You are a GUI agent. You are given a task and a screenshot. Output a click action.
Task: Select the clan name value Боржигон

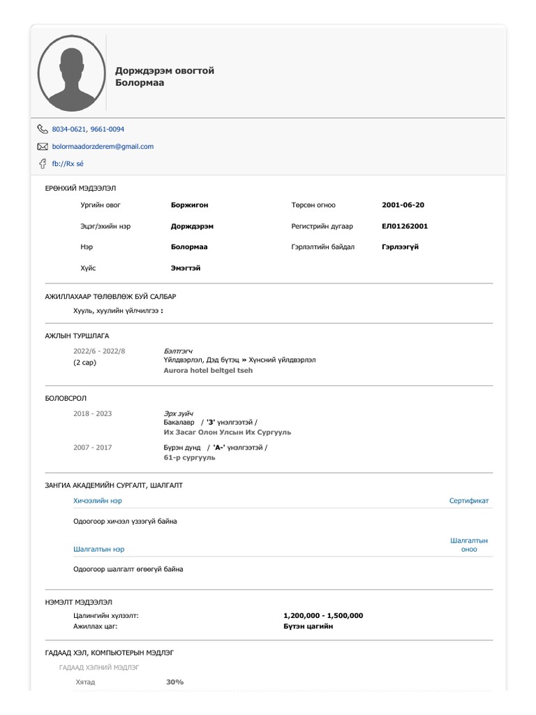pyautogui.click(x=190, y=205)
